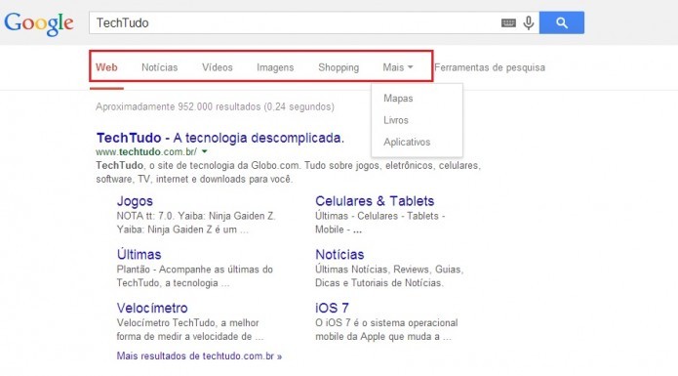Click the 'Últimas - Celulares - Tablets' snippet
Viewport: 678px width, 376px height.
pos(380,223)
